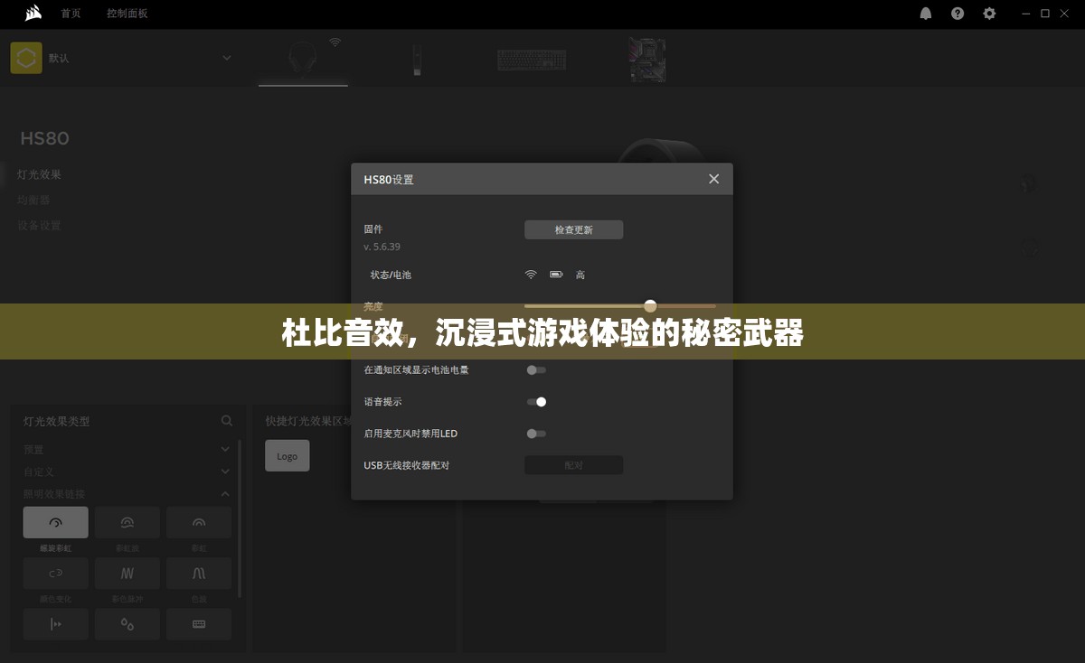Select the USB dongle device icon
1085x663 pixels.
(x=417, y=59)
